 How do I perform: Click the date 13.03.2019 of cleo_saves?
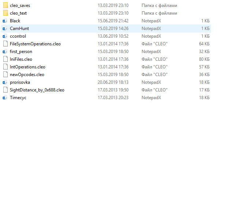(113, 5)
